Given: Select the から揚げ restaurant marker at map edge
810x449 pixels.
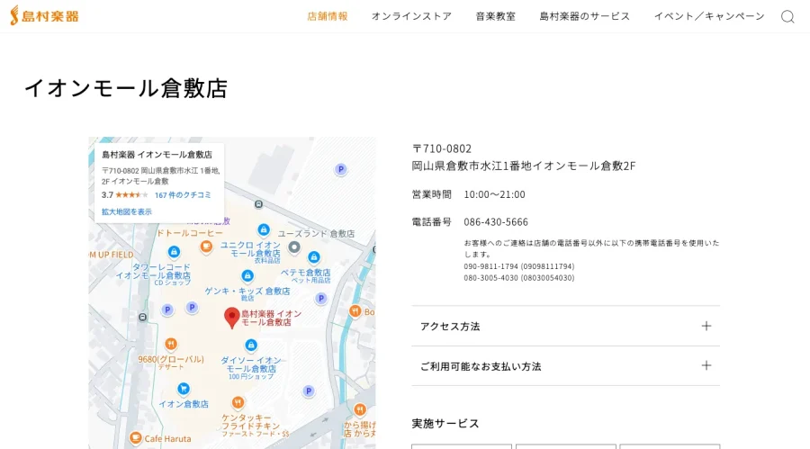Looking at the screenshot, I should tap(360, 409).
